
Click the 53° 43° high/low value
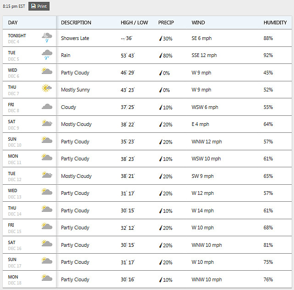pyautogui.click(x=128, y=56)
